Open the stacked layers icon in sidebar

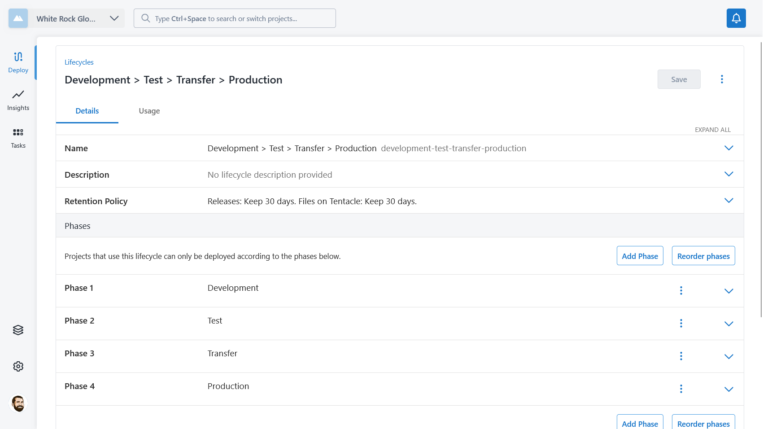coord(18,330)
